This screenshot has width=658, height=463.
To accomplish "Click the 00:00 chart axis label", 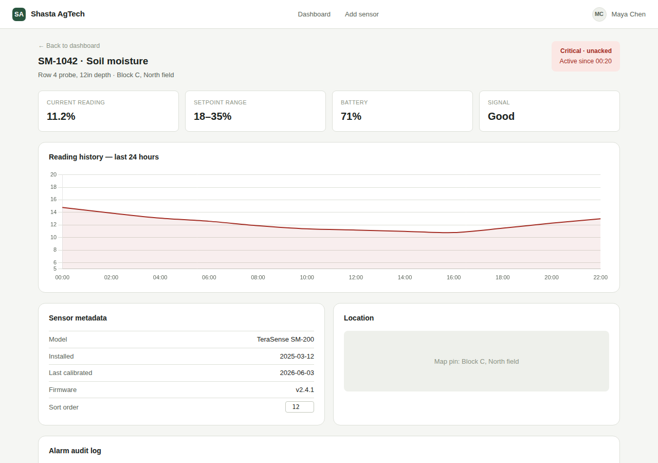I will pos(62,277).
